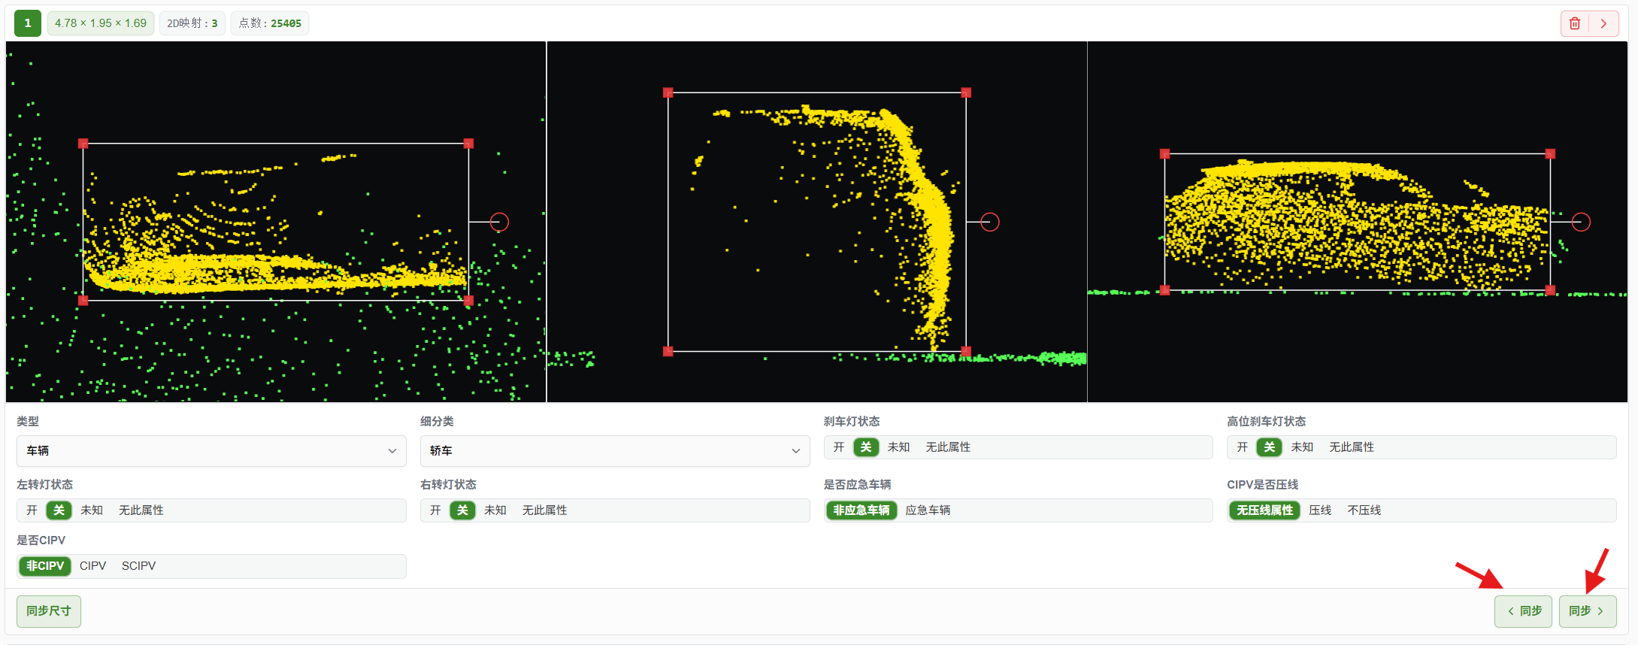The width and height of the screenshot is (1638, 645).
Task: Click the left-arrow 同步 button
Action: click(x=1524, y=611)
